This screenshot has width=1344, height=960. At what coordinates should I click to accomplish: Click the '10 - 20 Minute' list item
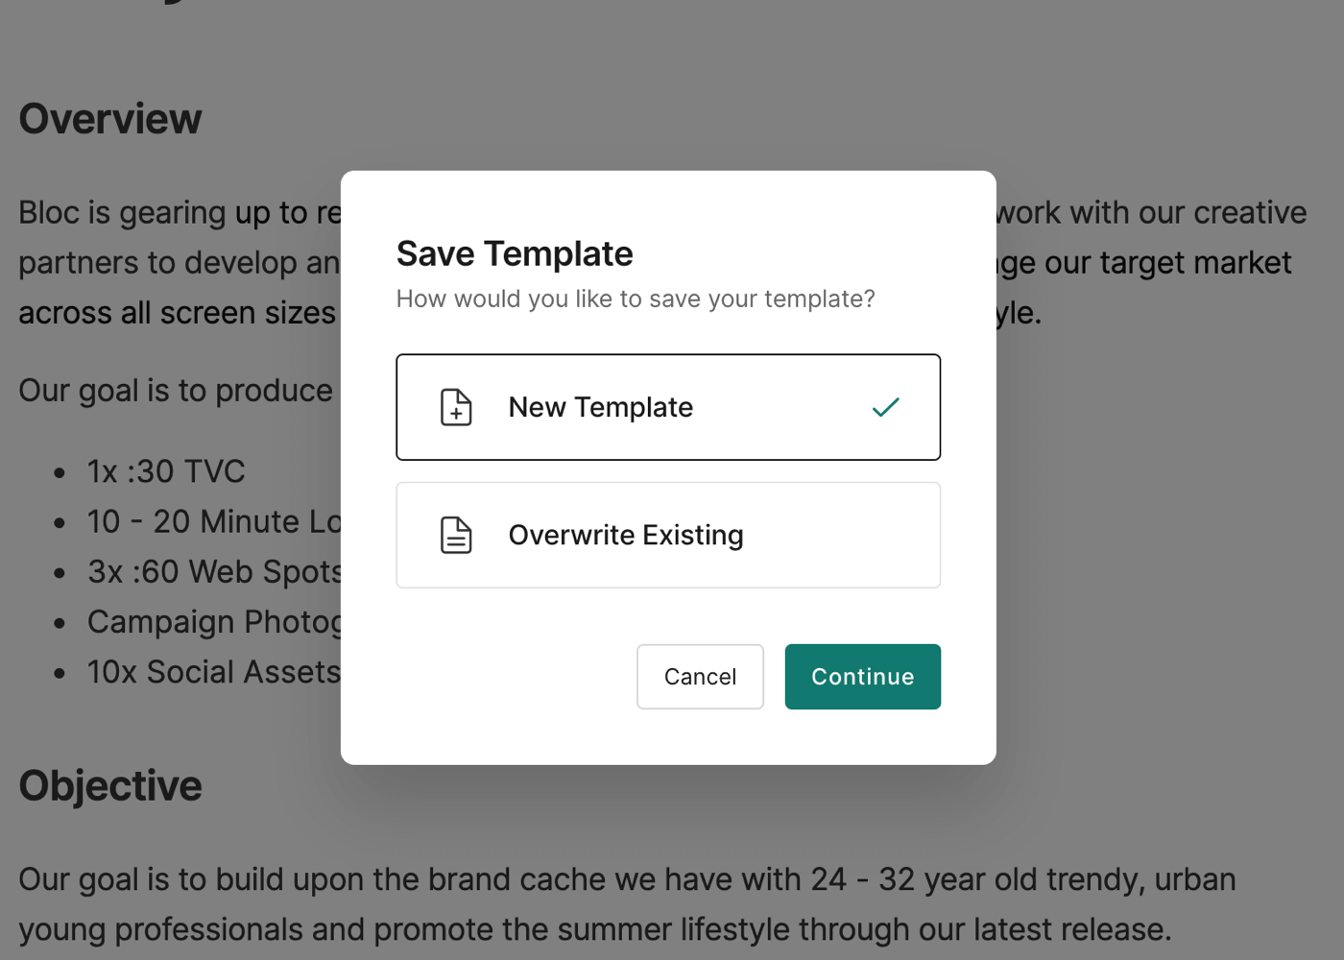[x=213, y=522]
